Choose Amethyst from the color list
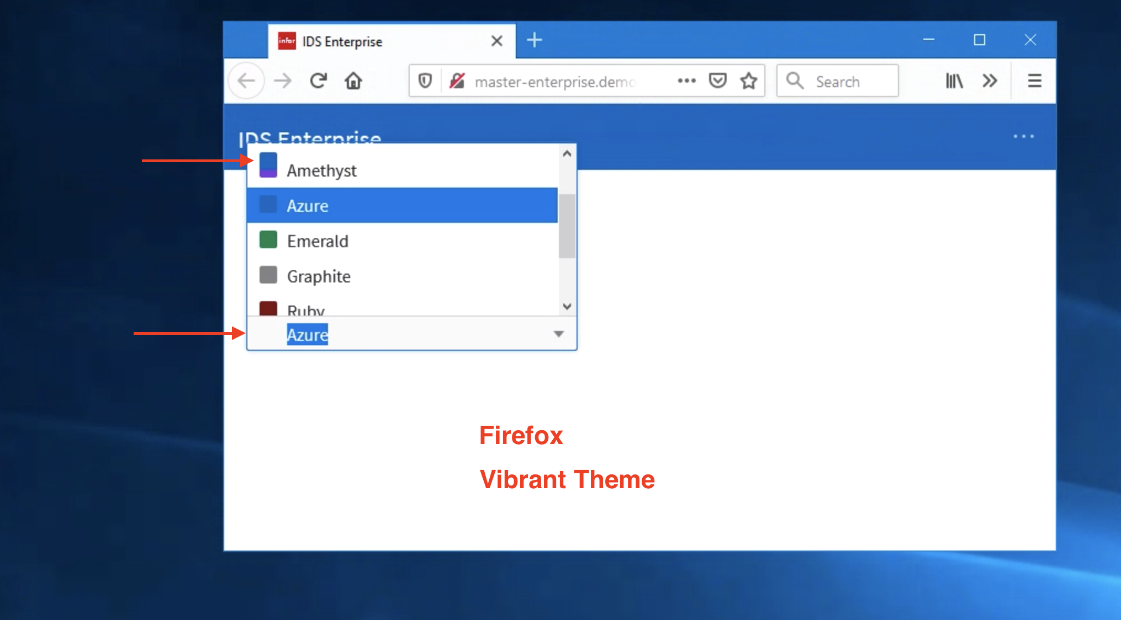Viewport: 1121px width, 620px height. 321,170
